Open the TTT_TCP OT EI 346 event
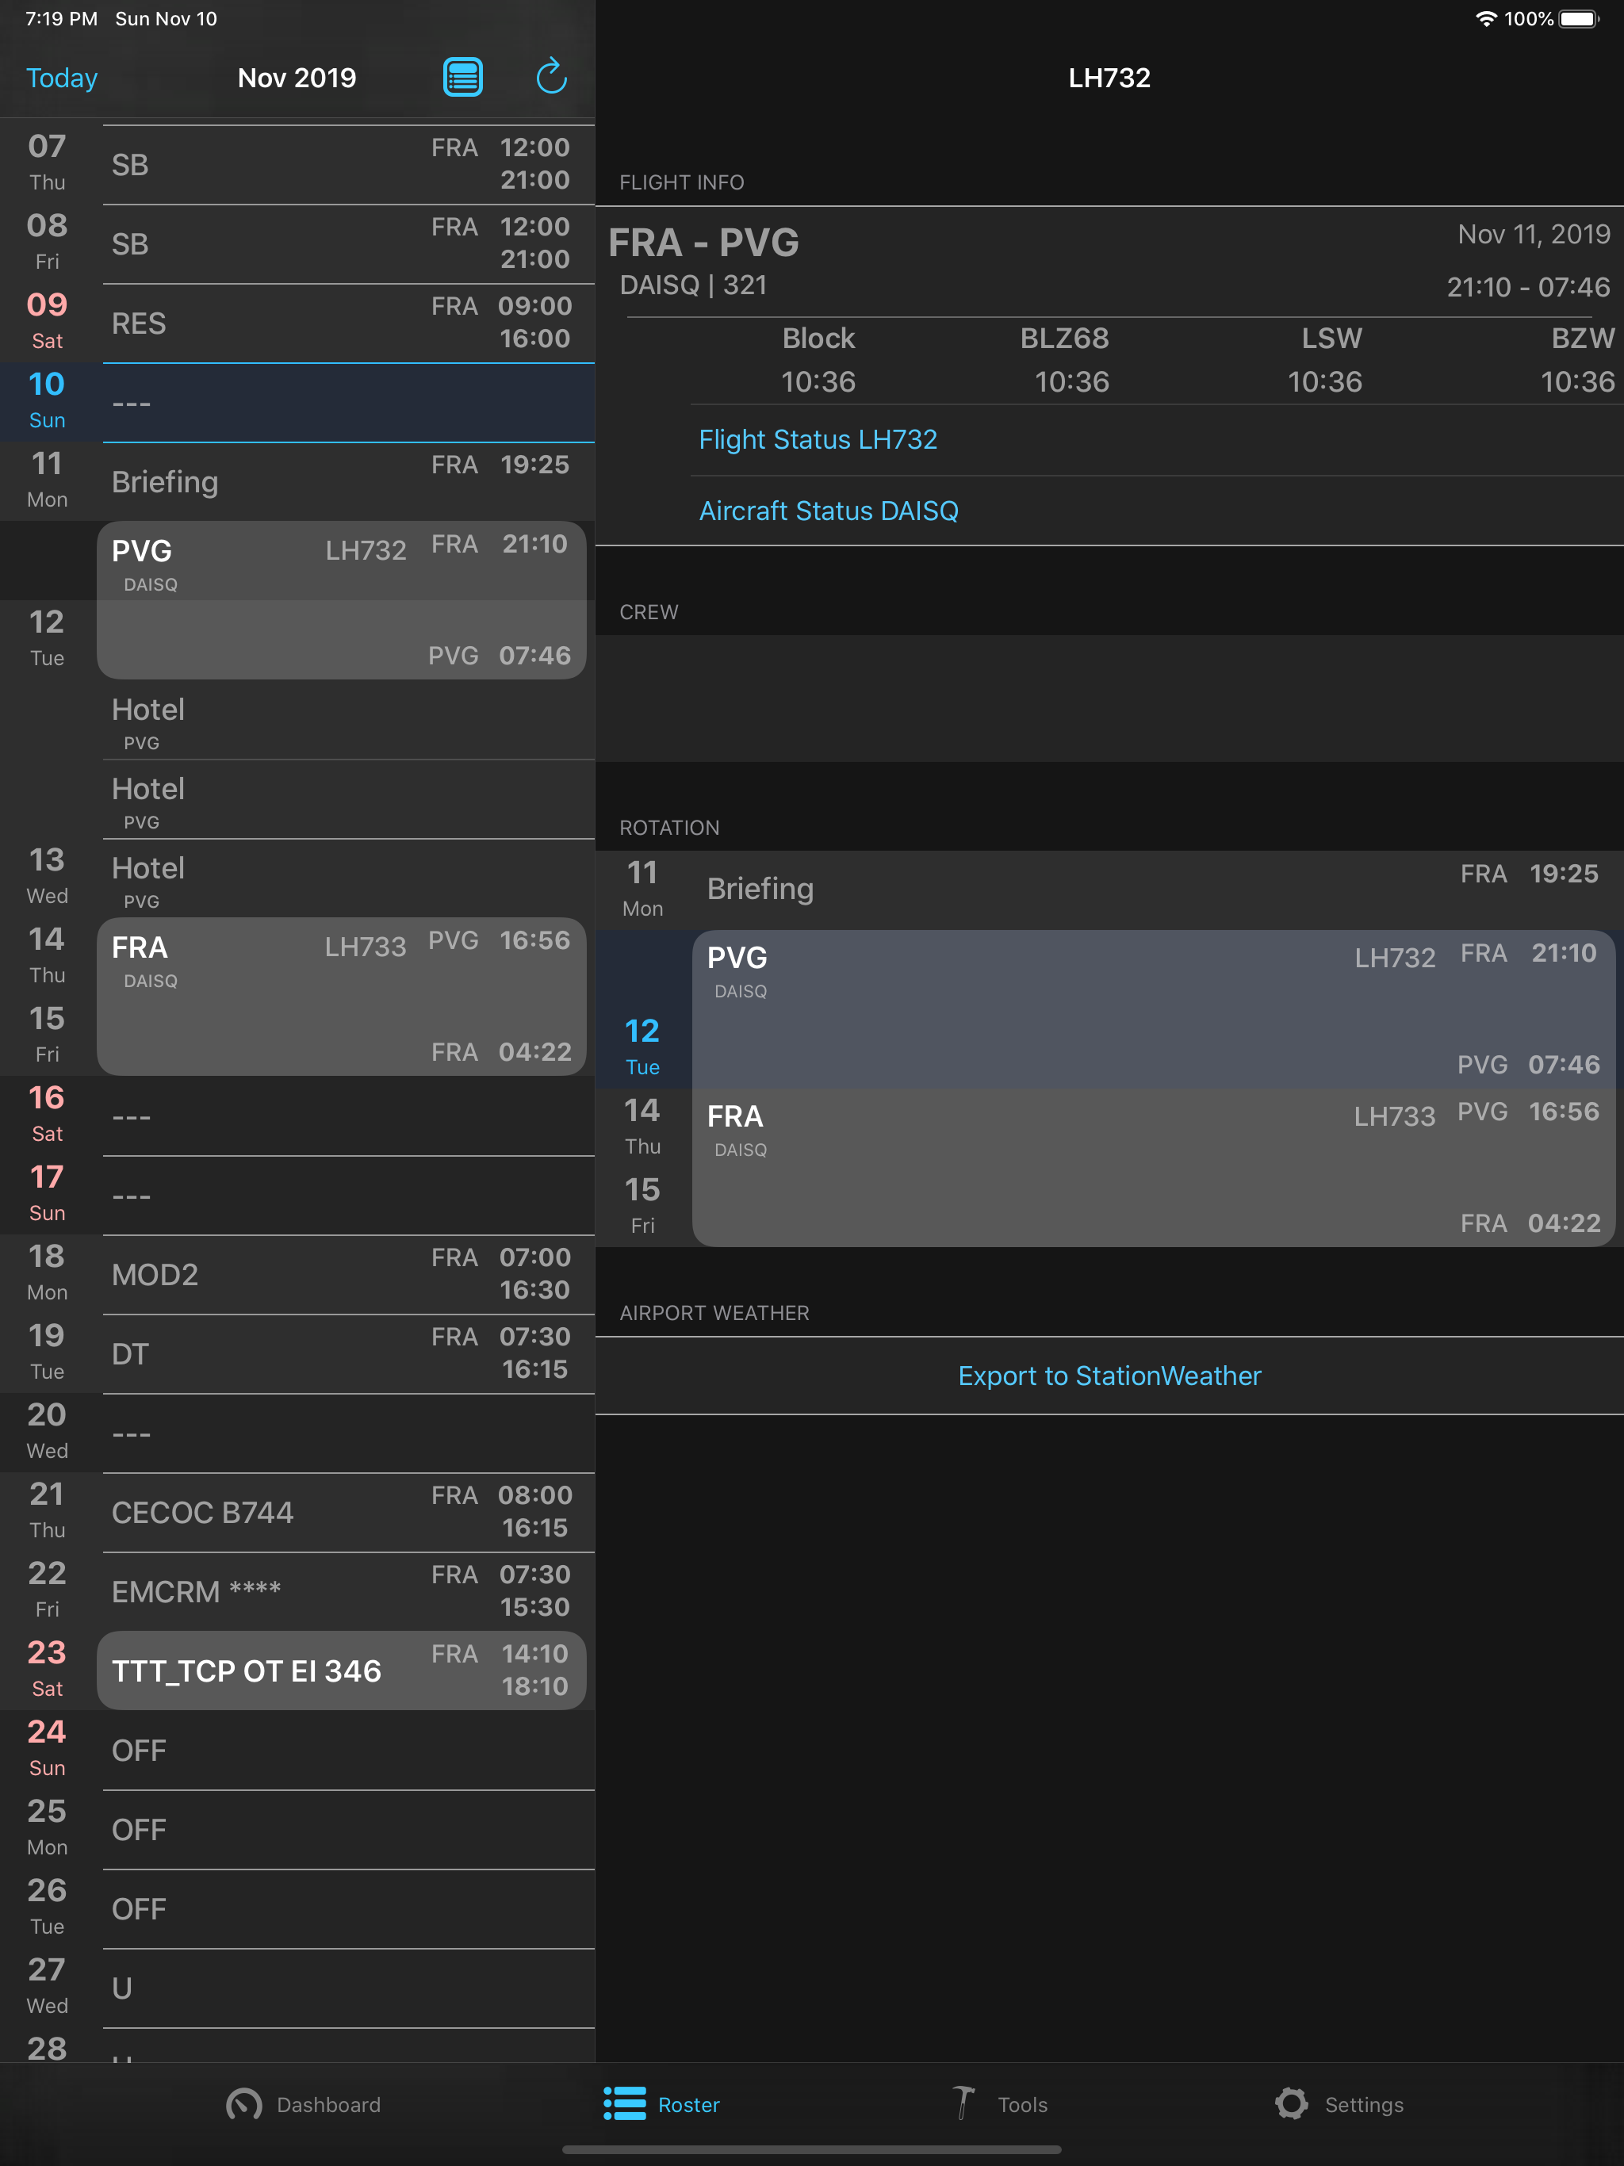Image resolution: width=1624 pixels, height=2166 pixels. click(x=342, y=1670)
